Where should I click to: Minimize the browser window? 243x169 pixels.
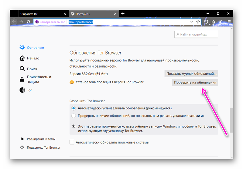coord(208,14)
